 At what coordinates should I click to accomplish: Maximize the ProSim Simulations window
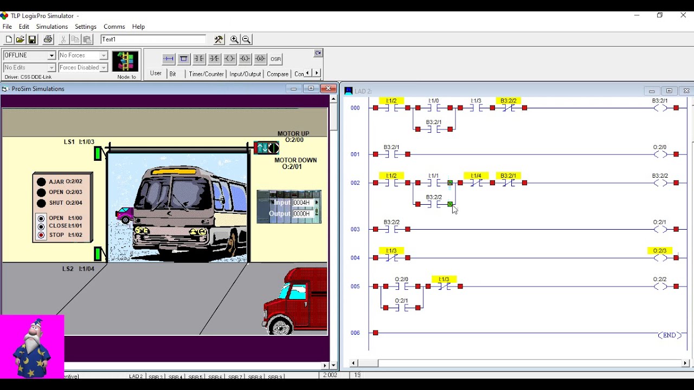[x=311, y=88]
